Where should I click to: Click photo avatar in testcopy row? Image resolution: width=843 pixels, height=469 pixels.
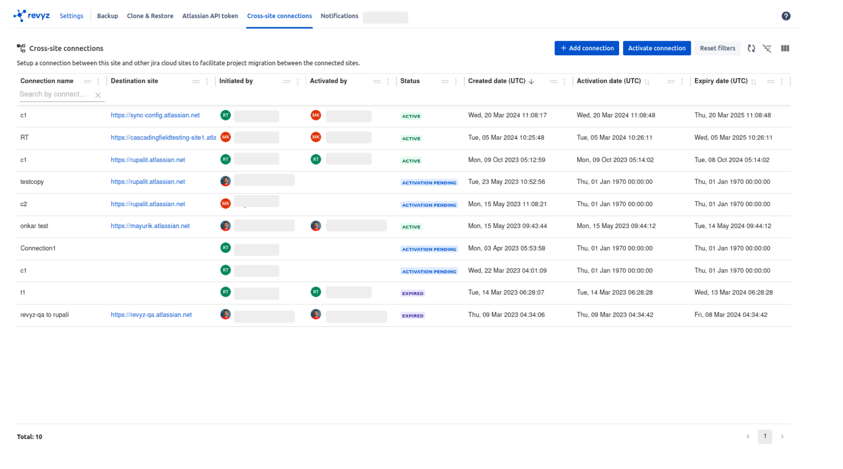pos(226,181)
